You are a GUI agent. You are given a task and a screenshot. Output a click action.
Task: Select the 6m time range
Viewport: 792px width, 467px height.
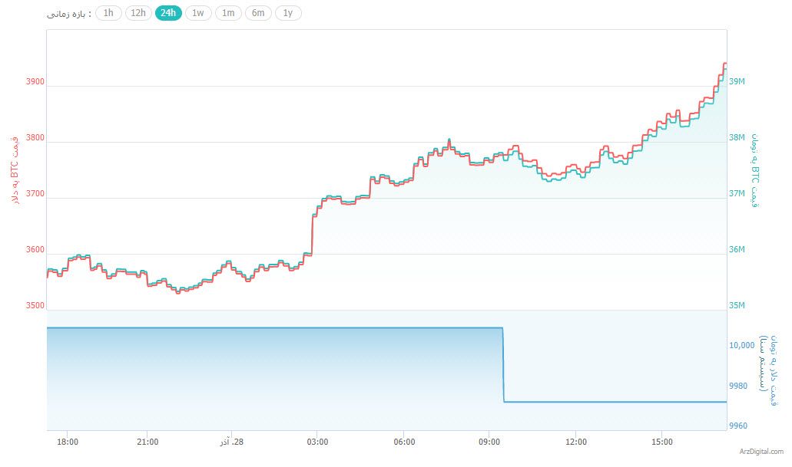click(x=258, y=13)
